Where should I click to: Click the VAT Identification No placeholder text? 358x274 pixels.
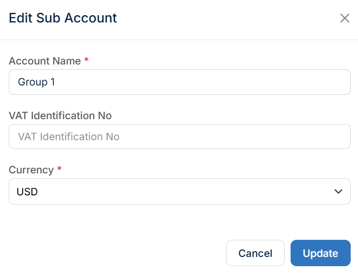coord(69,137)
